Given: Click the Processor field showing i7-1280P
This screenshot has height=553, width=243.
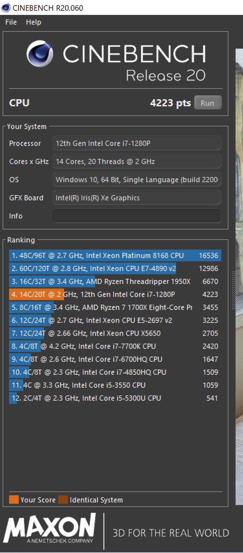Looking at the screenshot, I should tap(137, 143).
